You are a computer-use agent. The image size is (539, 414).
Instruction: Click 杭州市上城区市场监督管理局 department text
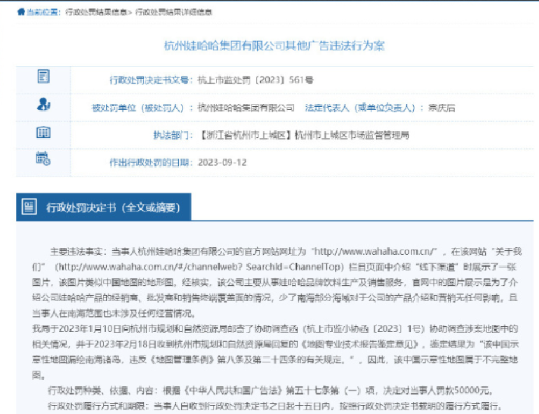pos(352,135)
